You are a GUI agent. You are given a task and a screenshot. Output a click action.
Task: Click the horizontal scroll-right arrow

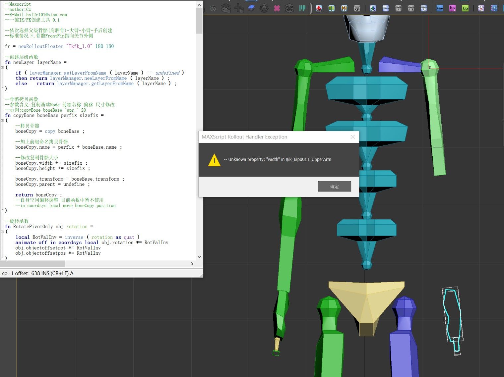(192, 264)
